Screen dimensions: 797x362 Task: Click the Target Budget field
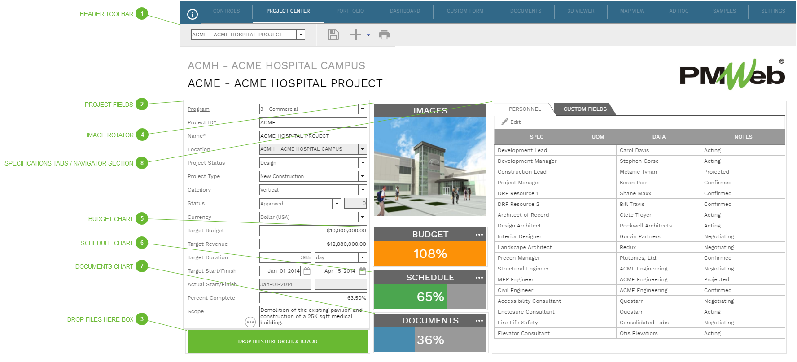313,231
